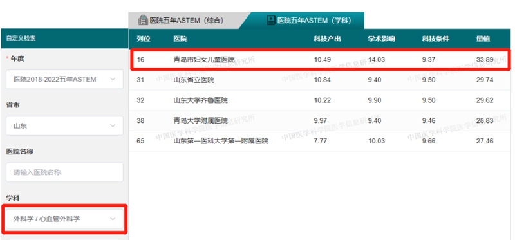Image resolution: width=515 pixels, height=240 pixels.
Task: Select 山东大学齐鲁医院 row
Action: coord(320,100)
